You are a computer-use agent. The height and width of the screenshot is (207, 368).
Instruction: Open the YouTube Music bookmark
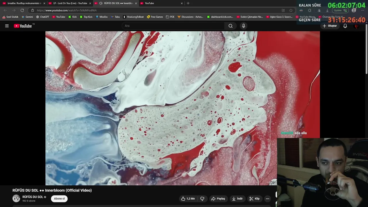(x=306, y=17)
